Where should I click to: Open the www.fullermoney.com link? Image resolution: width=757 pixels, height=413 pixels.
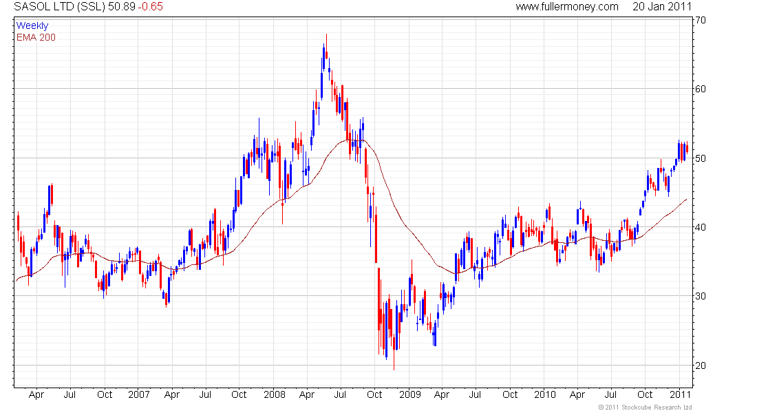coord(567,7)
